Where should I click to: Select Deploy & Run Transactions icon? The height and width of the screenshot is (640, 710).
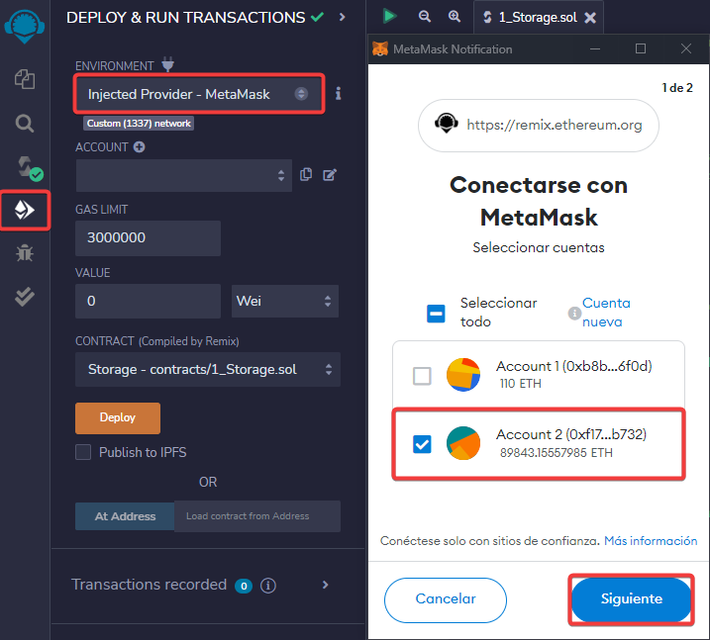(25, 209)
